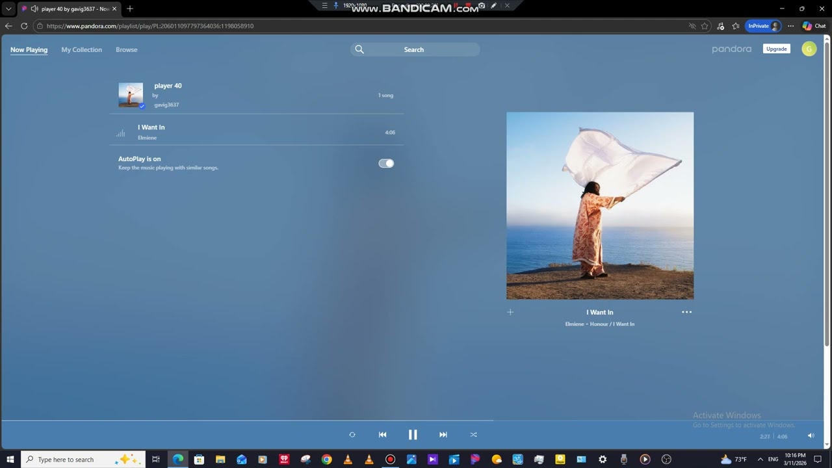Pause the currently playing song
This screenshot has height=468, width=832.
coord(413,435)
